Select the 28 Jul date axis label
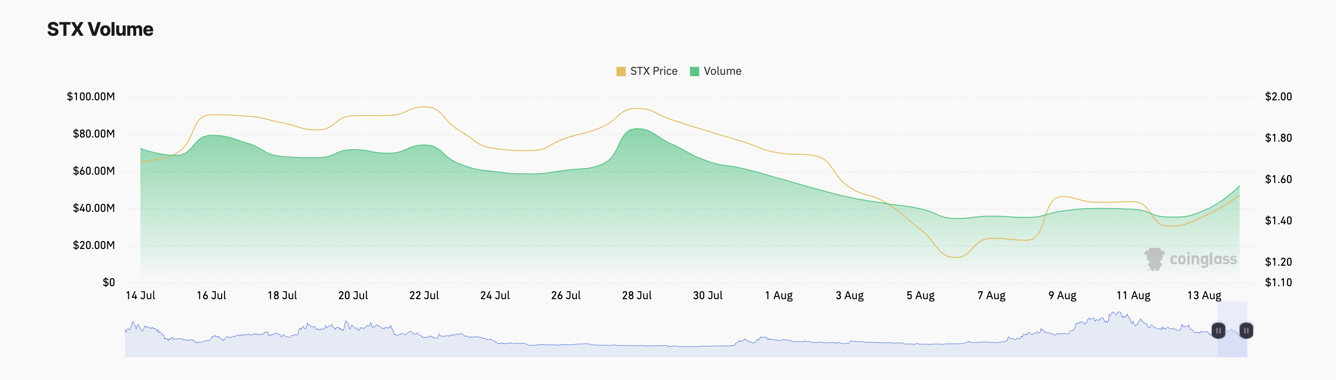Image resolution: width=1336 pixels, height=380 pixels. [636, 295]
